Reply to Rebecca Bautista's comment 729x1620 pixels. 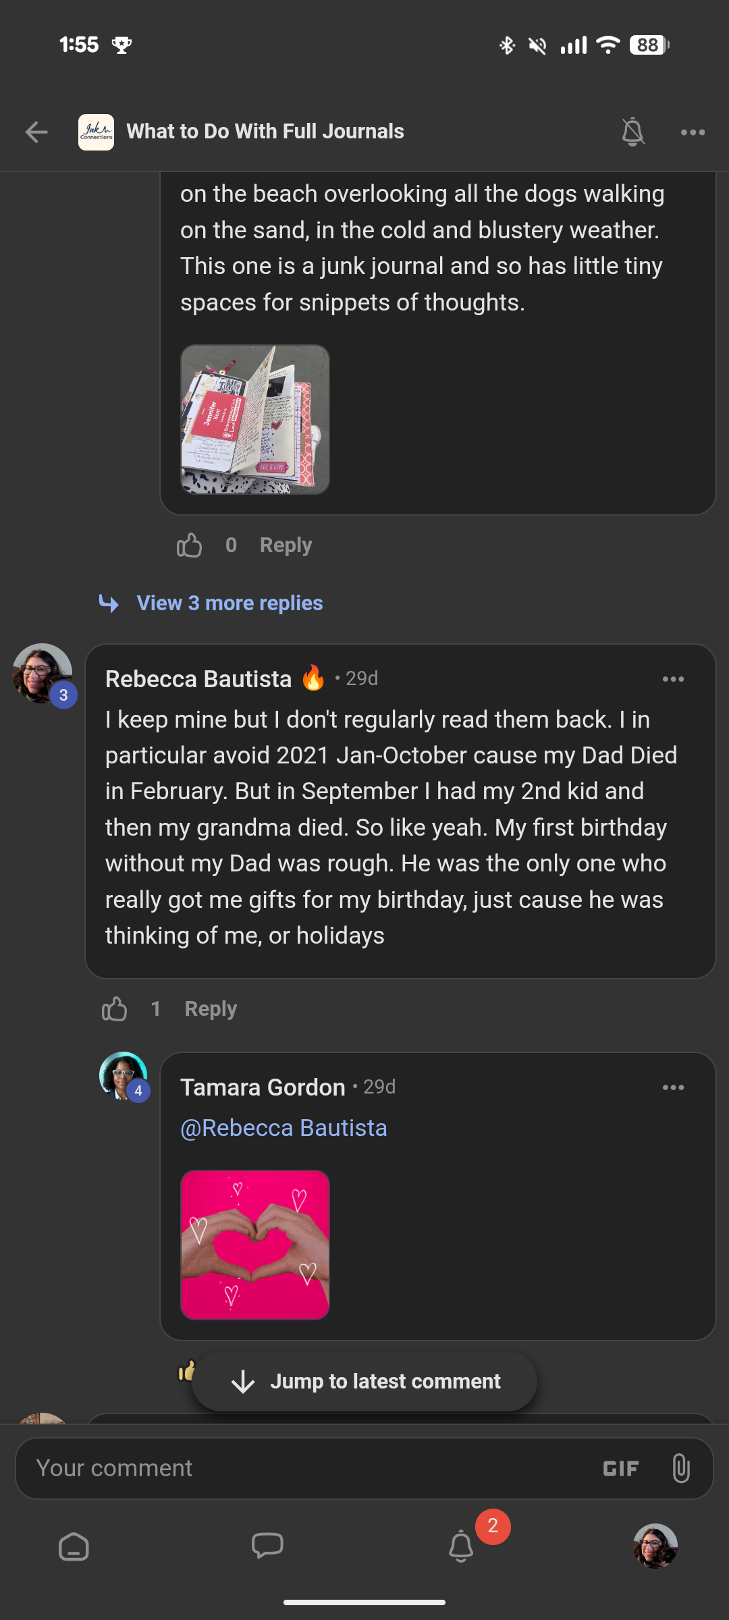pyautogui.click(x=211, y=1009)
